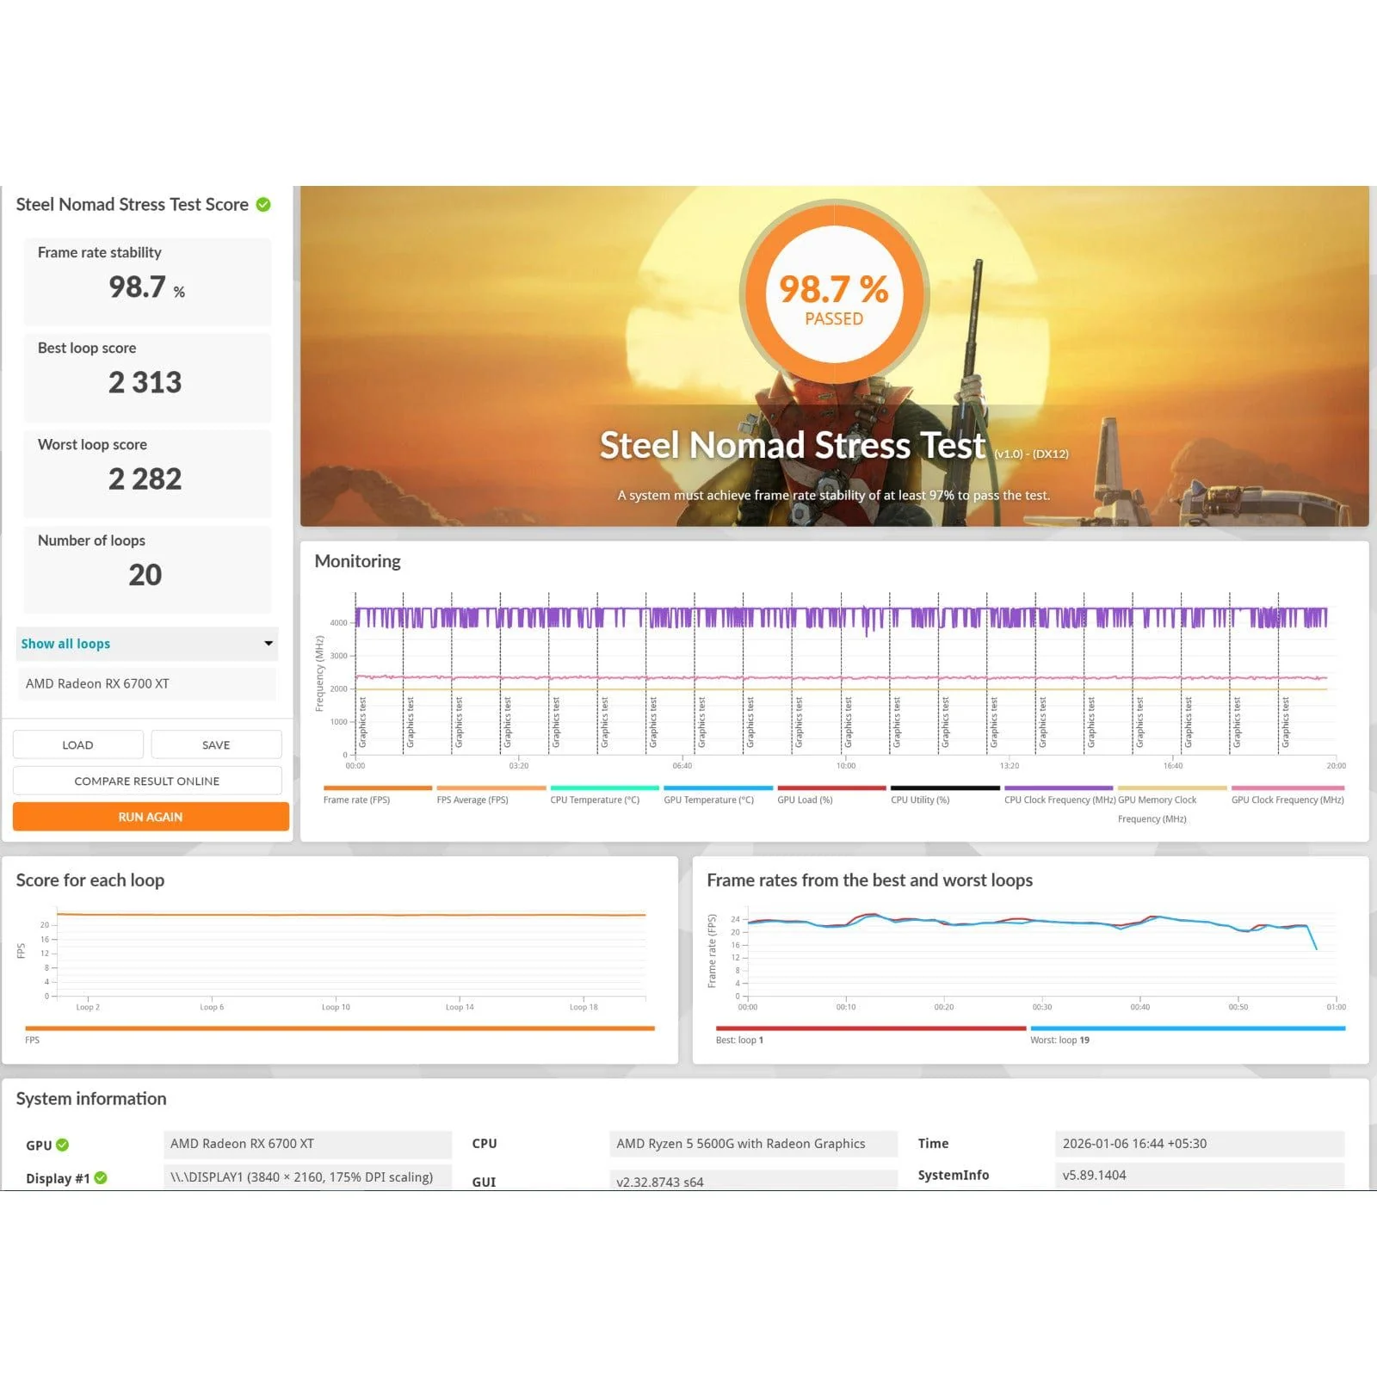Screen dimensions: 1377x1377
Task: Click the green checkmark beside Stress Test Score
Action: (263, 205)
